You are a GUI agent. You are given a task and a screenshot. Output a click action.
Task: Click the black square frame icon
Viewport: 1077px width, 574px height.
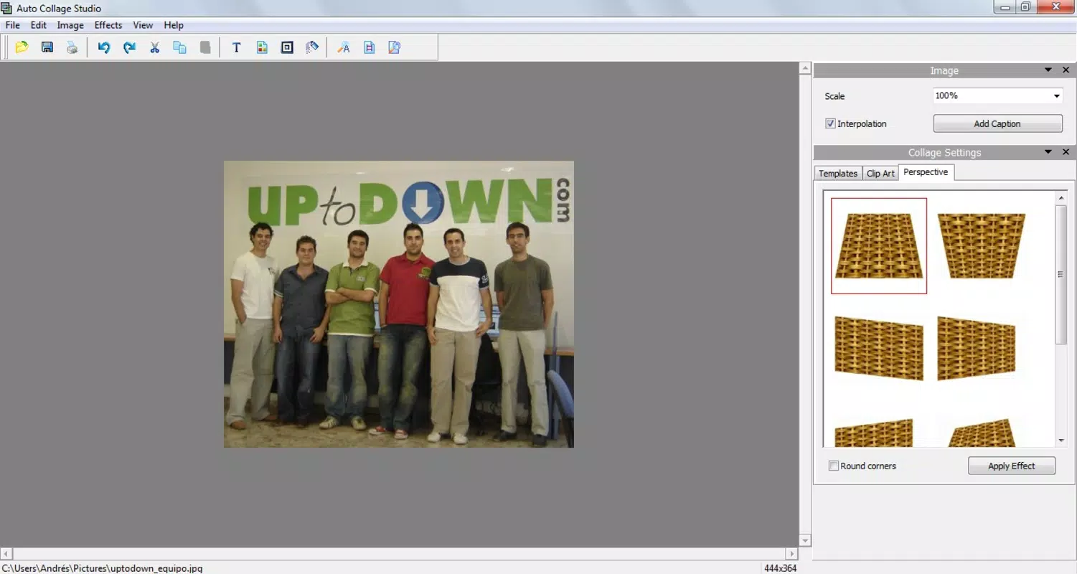coord(287,47)
